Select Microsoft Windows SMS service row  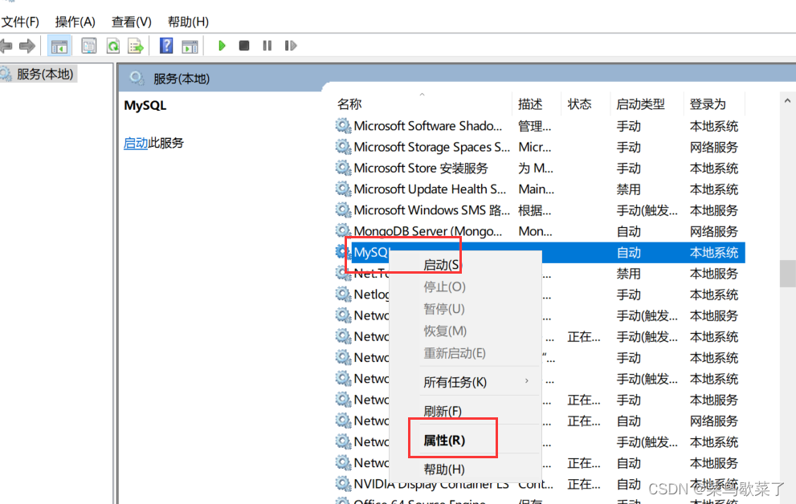pos(539,210)
